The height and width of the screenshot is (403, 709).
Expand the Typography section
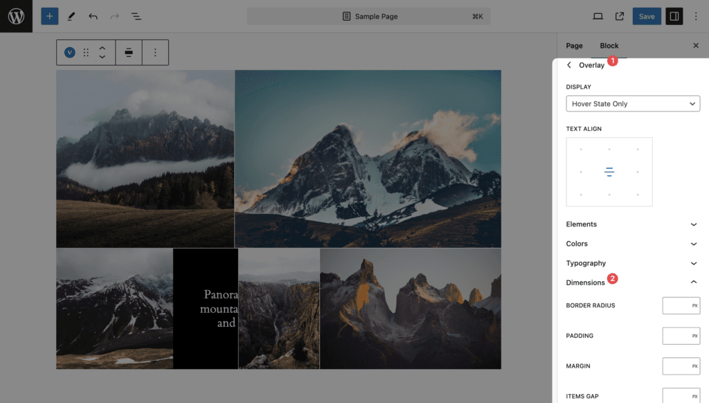(x=633, y=263)
